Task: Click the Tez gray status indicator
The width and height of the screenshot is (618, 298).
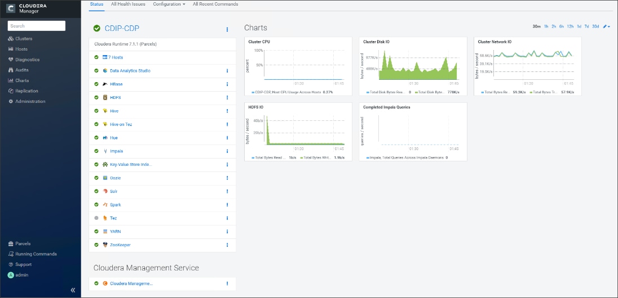Action: tap(96, 218)
